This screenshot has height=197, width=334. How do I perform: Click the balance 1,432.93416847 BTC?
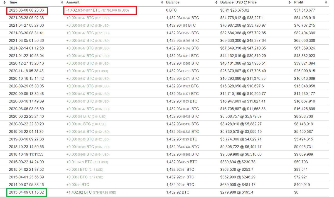coord(182,18)
